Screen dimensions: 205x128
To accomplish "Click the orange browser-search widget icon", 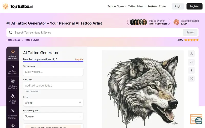I will (196, 119).
